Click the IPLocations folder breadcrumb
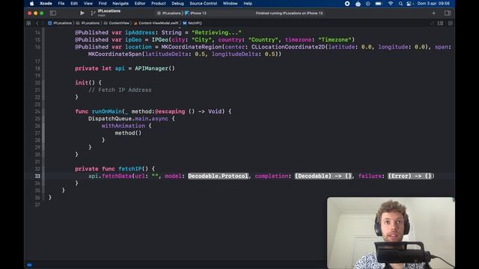Image resolution: width=479 pixels, height=269 pixels. tap(88, 23)
